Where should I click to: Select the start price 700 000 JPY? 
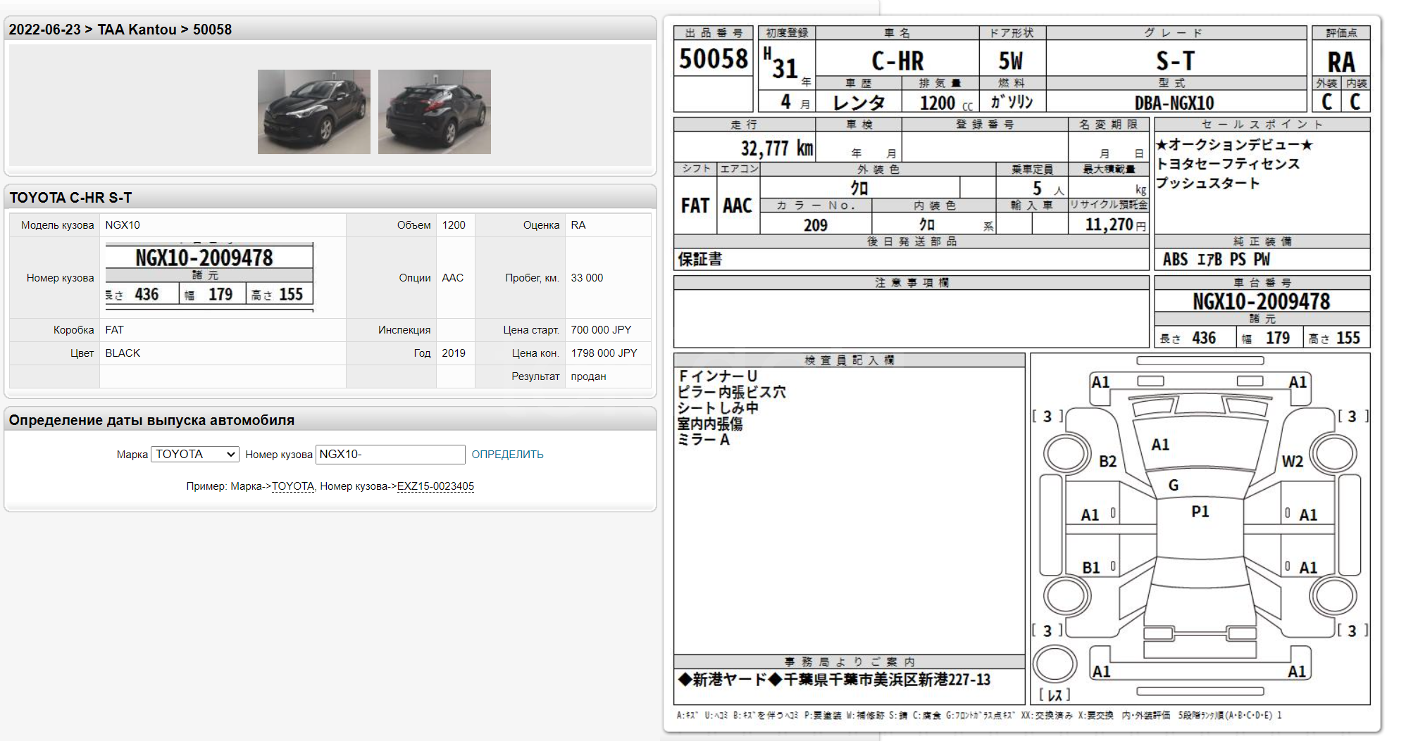coord(601,330)
